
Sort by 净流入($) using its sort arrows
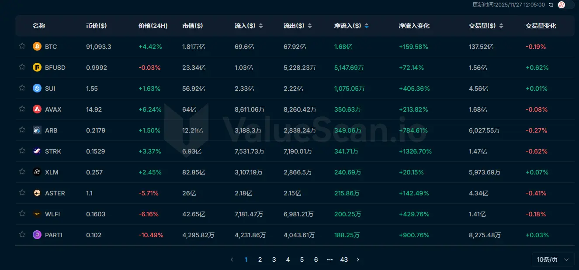tap(367, 26)
